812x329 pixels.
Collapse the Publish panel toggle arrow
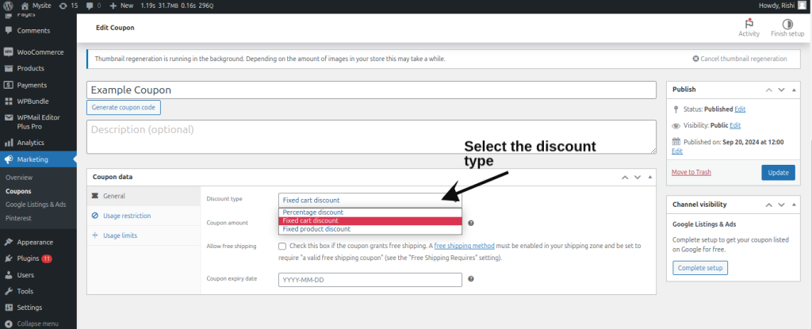(795, 90)
